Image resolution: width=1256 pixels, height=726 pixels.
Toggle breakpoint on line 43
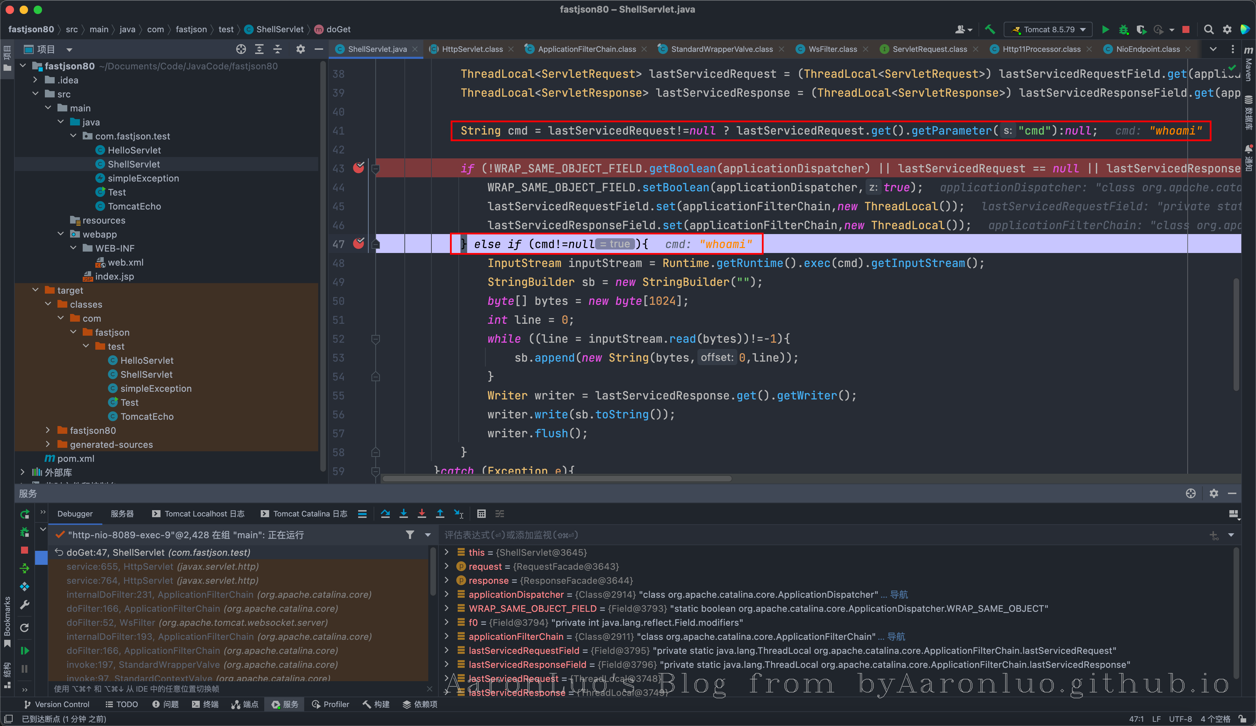[359, 168]
